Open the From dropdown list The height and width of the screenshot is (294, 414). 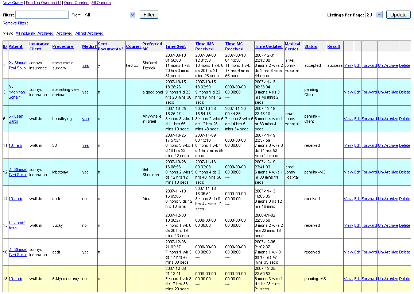(109, 15)
